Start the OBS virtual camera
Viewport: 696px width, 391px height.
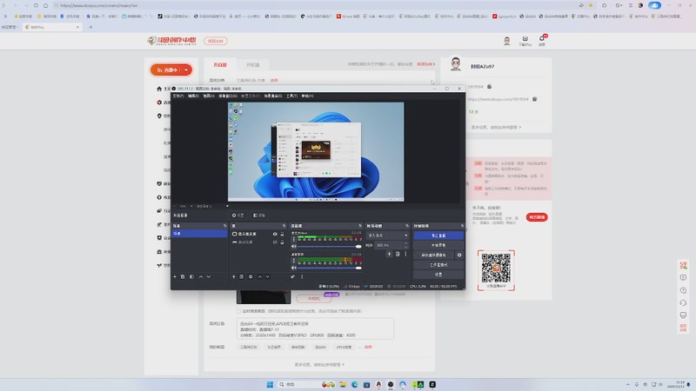click(x=434, y=255)
